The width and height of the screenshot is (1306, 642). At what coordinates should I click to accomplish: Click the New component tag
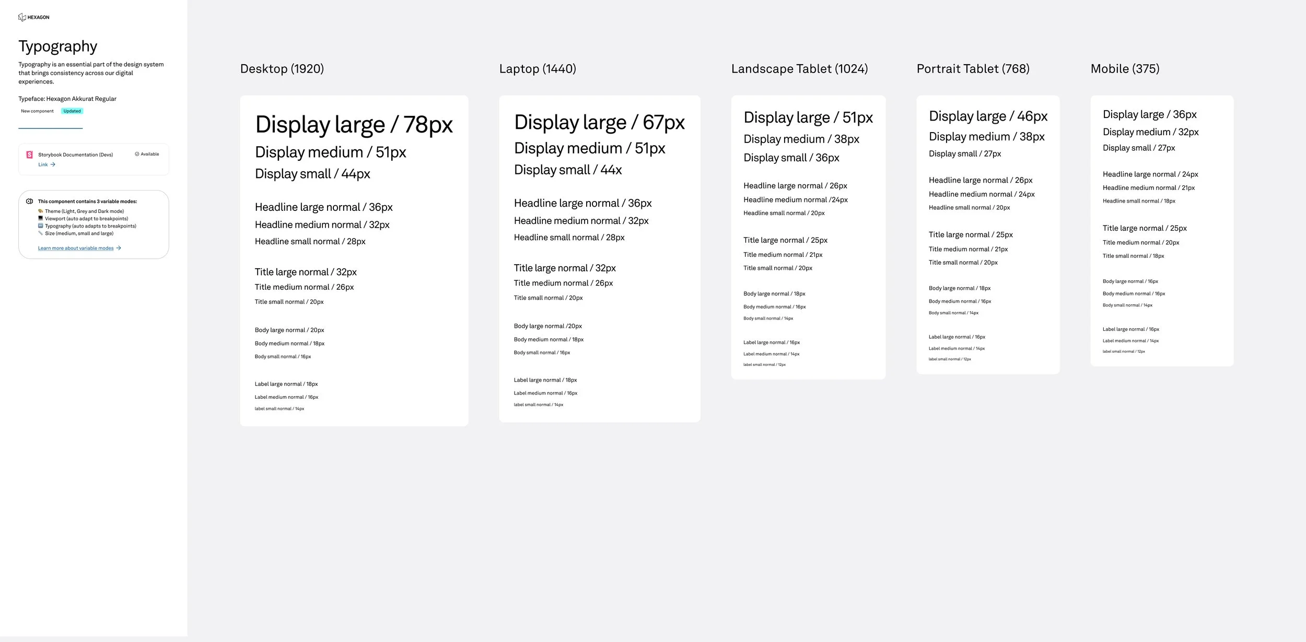(x=37, y=111)
